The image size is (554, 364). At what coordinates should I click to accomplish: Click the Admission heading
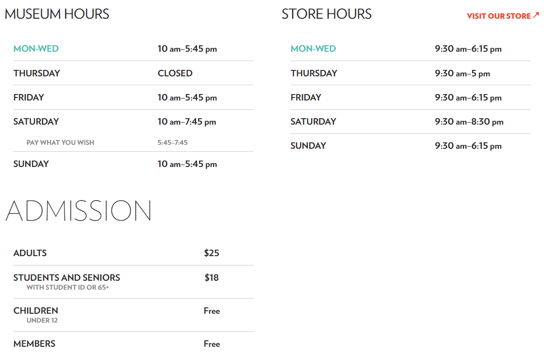pyautogui.click(x=78, y=211)
